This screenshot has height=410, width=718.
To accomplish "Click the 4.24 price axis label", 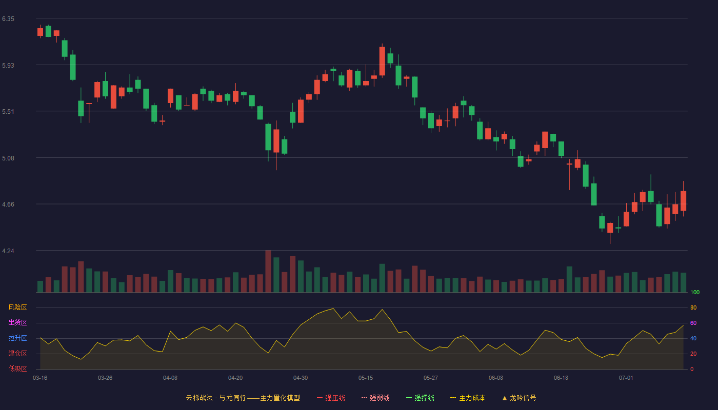I will click(x=8, y=251).
